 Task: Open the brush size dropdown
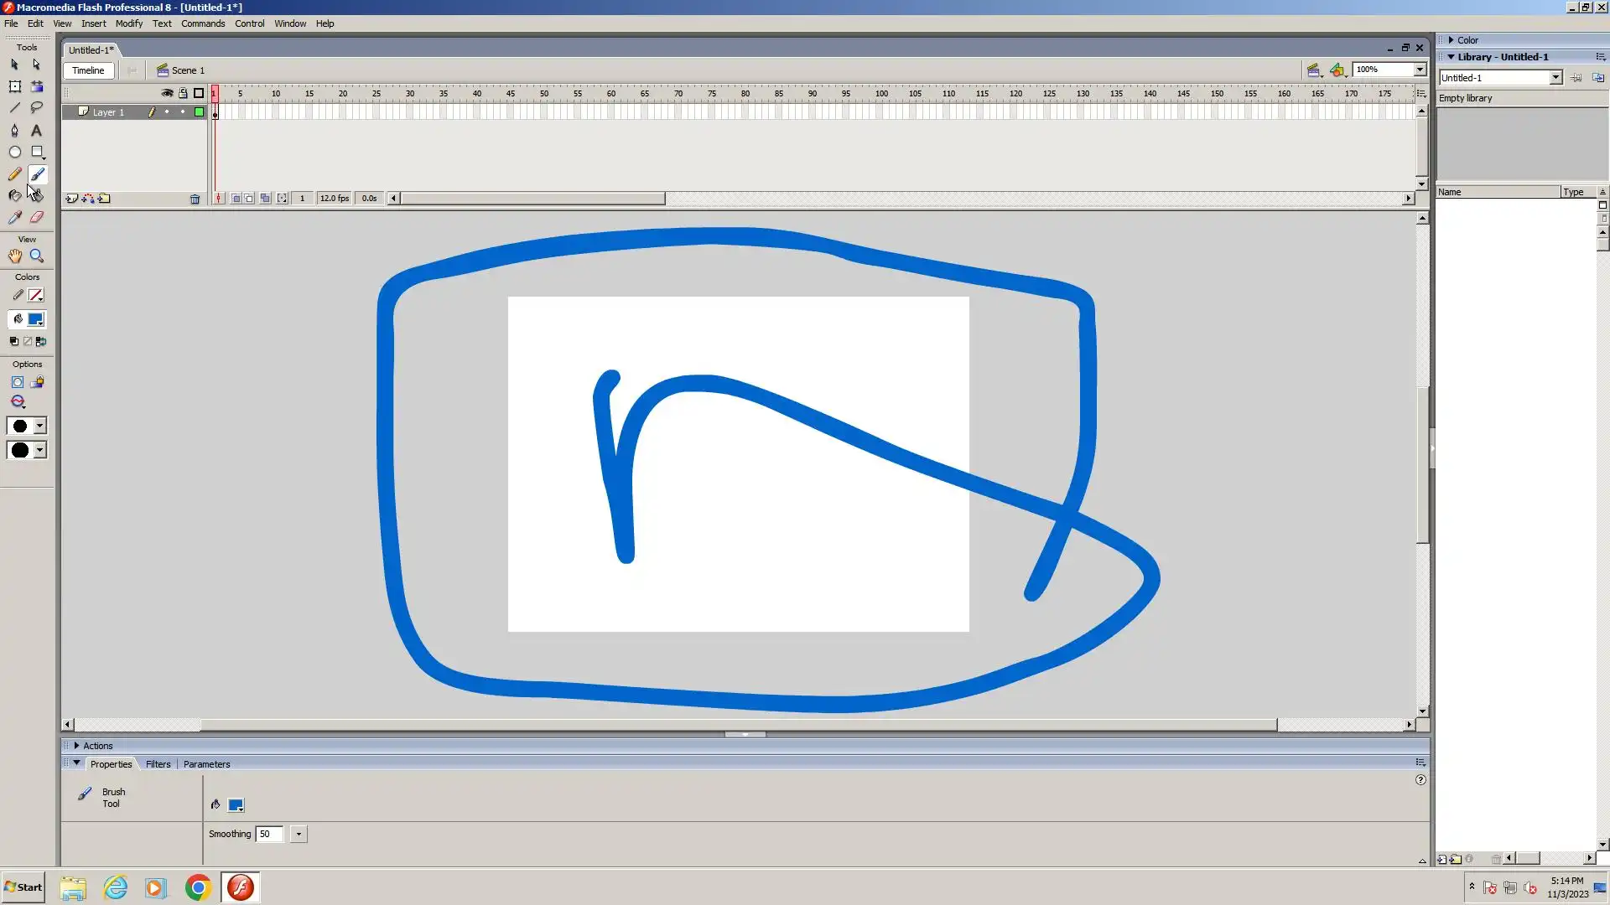(x=39, y=427)
